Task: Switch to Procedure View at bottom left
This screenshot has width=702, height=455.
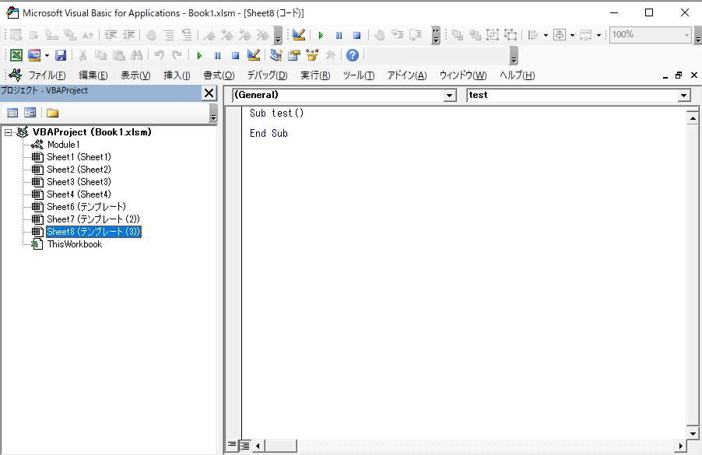Action: [x=232, y=445]
